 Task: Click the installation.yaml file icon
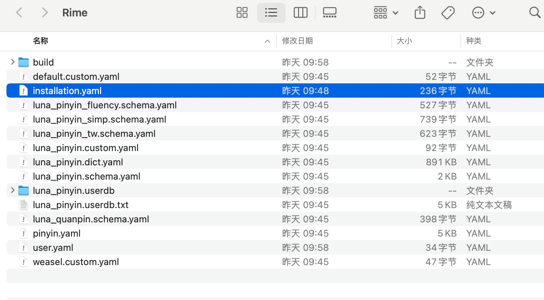(x=24, y=91)
